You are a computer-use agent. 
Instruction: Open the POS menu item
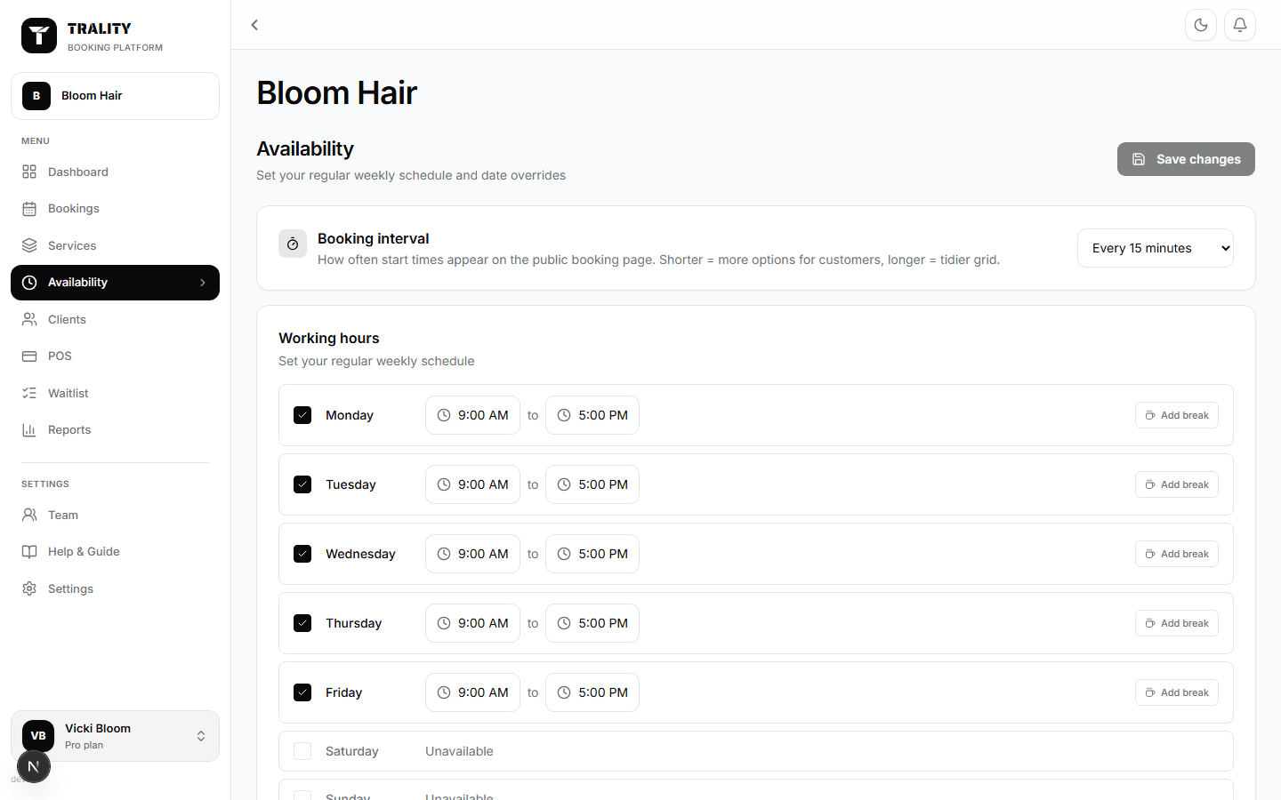point(115,356)
